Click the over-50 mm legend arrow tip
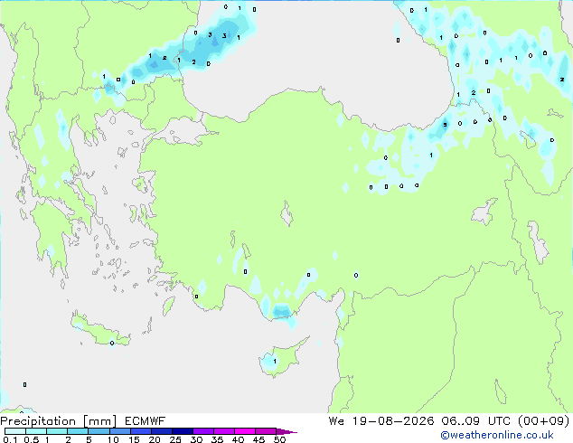573x443 pixels. (x=286, y=431)
